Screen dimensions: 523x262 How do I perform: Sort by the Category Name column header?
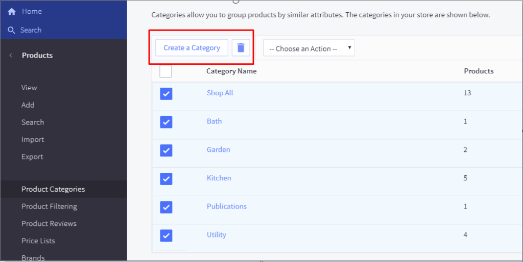point(231,71)
